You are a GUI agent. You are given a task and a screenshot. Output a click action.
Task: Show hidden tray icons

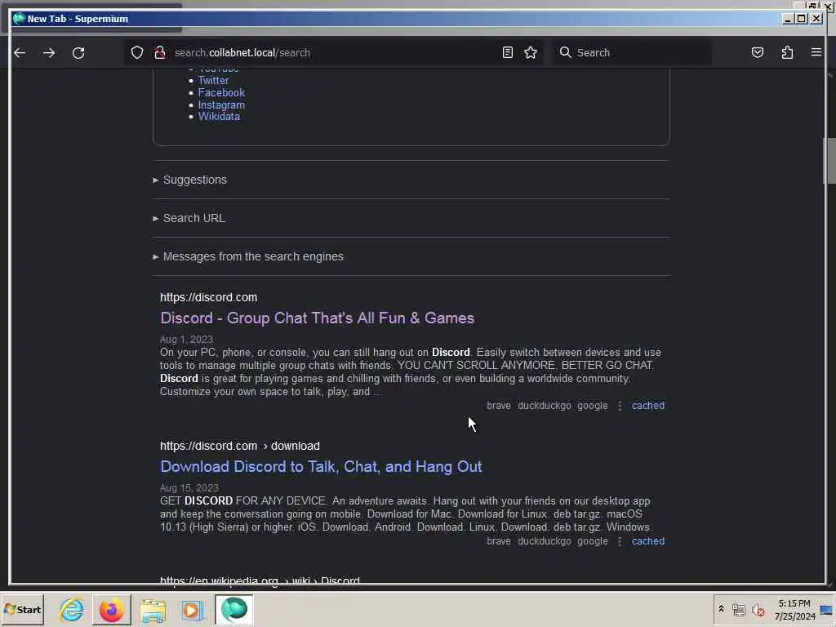(x=721, y=609)
